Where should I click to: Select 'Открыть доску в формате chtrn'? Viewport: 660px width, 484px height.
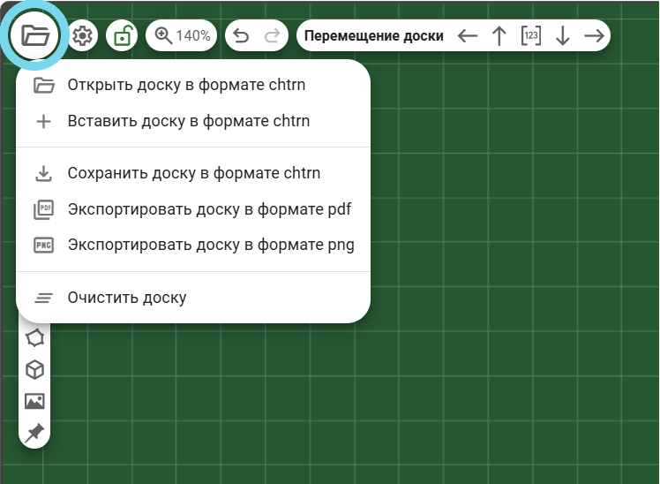[192, 86]
